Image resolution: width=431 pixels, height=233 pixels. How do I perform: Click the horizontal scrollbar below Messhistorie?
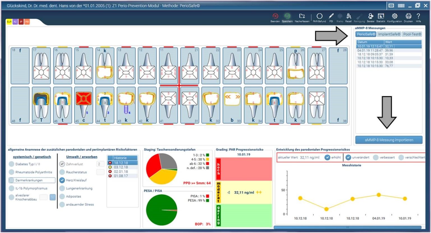click(347, 227)
